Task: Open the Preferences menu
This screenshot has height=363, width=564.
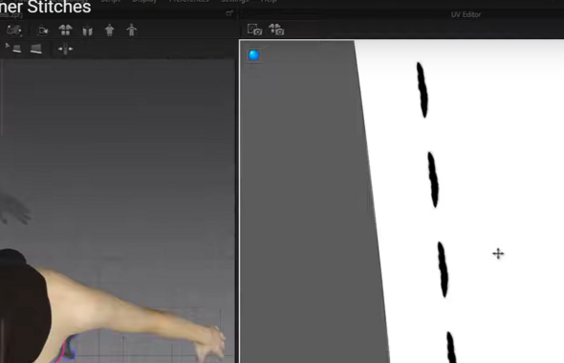Action: pyautogui.click(x=188, y=1)
